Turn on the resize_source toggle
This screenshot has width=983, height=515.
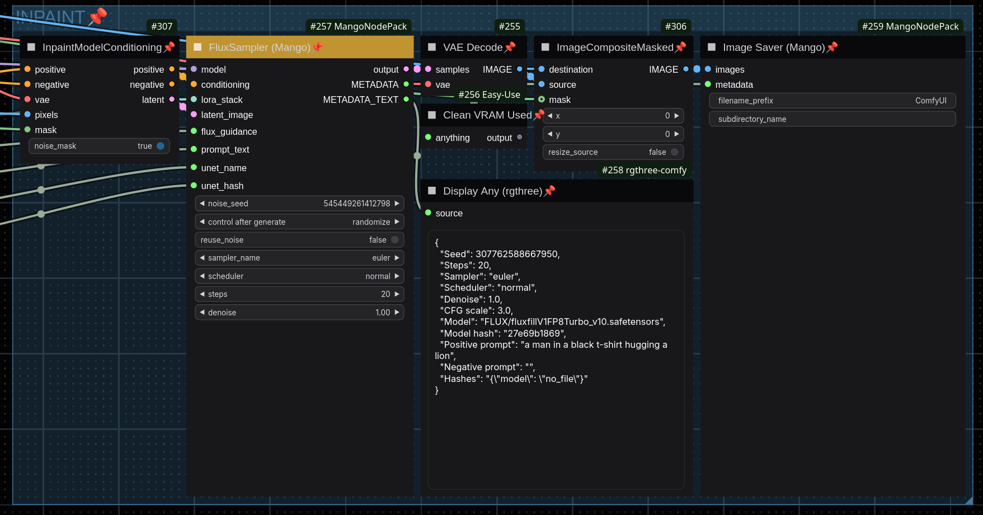click(x=674, y=152)
